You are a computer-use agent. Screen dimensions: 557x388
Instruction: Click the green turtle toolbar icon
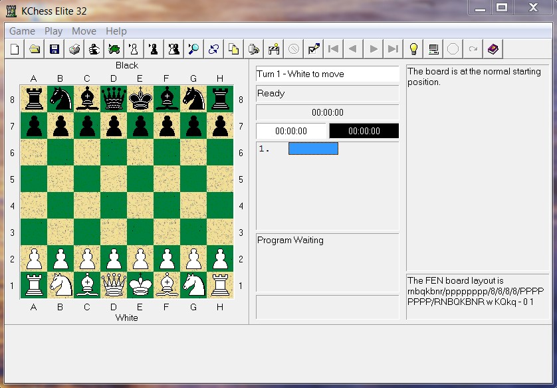(x=114, y=48)
